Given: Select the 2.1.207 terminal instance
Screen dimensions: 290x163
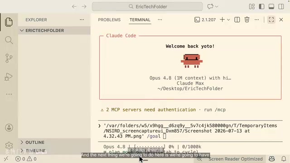Looking at the screenshot, I should click(205, 19).
